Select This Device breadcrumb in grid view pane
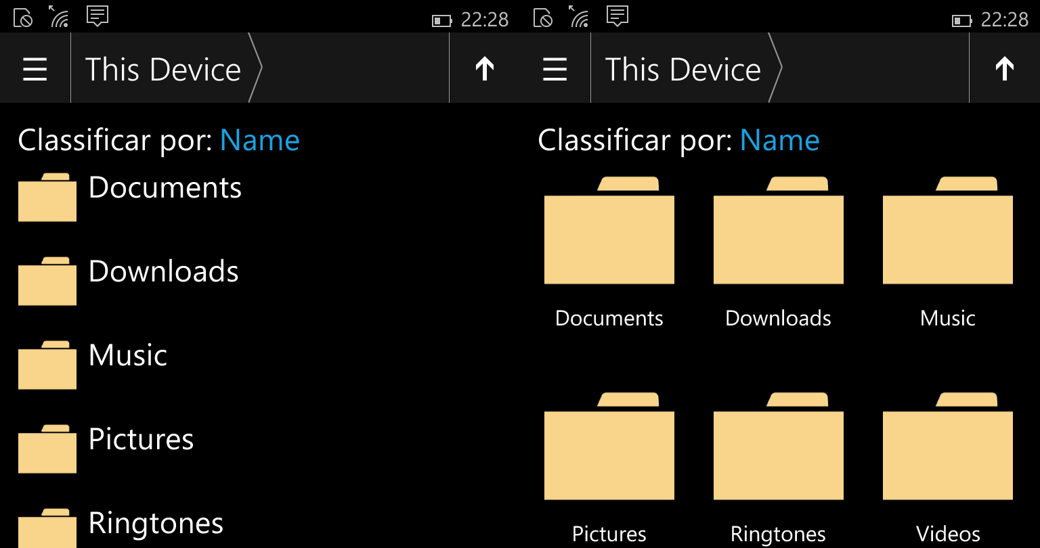This screenshot has height=548, width=1040. point(683,69)
